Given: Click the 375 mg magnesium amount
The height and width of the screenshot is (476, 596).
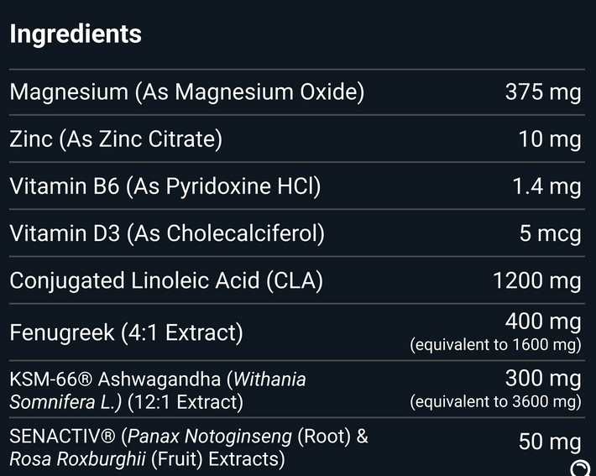Looking at the screenshot, I should point(543,92).
